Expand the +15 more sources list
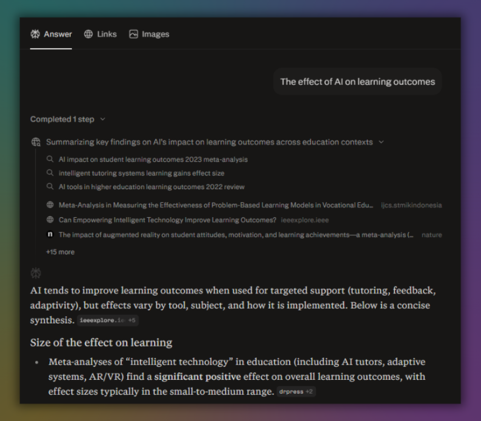481x421 pixels. click(60, 252)
